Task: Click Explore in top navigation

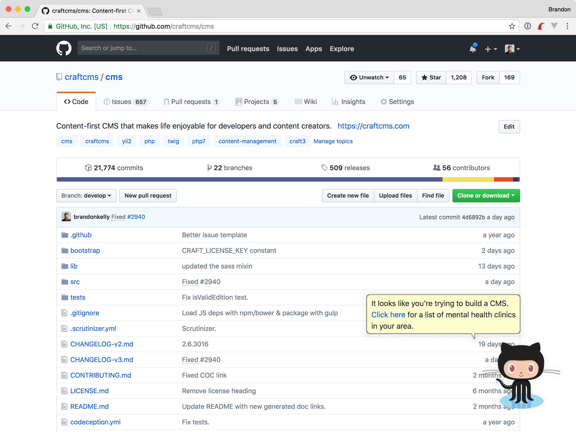Action: point(342,49)
